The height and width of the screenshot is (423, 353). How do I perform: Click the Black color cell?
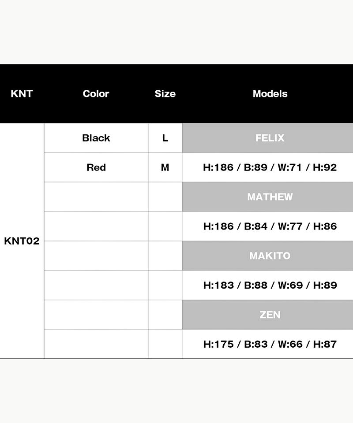[96, 138]
